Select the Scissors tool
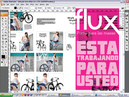129x97 pixels. pos(6,50)
